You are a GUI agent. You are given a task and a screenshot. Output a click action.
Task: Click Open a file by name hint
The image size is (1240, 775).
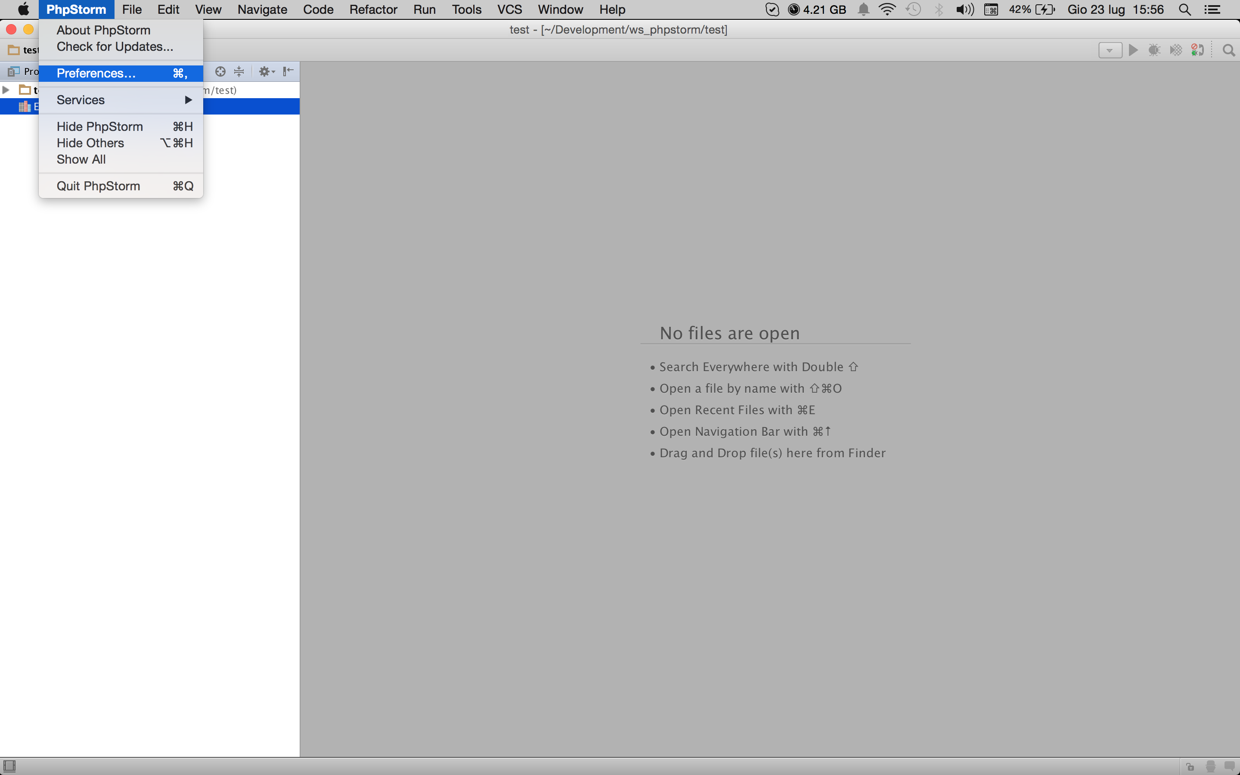coord(750,388)
